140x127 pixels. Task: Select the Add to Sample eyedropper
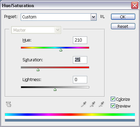tap(92, 104)
